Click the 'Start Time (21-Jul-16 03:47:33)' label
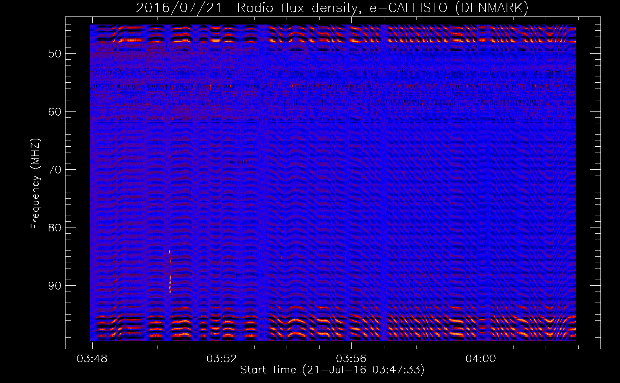620x383 pixels. 332,370
